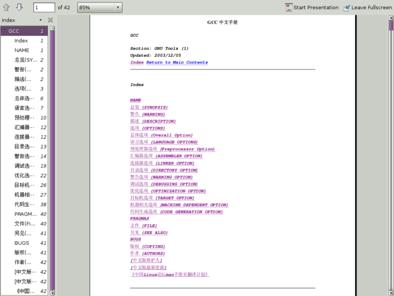Image resolution: width=394 pixels, height=296 pixels.
Task: Open the 总览 (SYNOPSIS) link
Action: click(149, 107)
